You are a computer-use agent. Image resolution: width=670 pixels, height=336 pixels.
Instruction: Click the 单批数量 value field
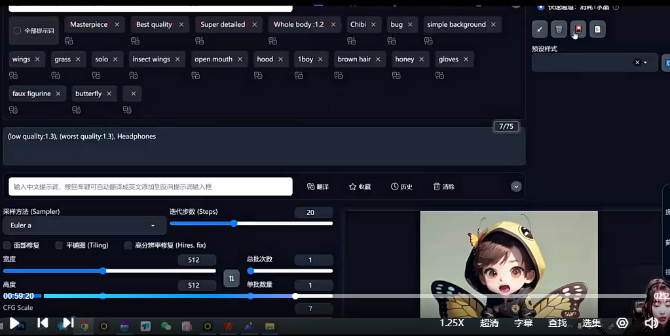click(314, 285)
